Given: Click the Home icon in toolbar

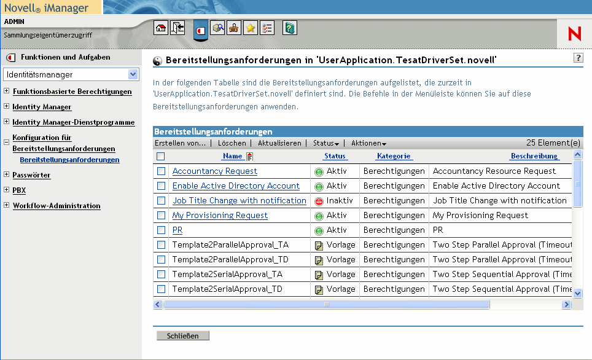Looking at the screenshot, I should pyautogui.click(x=161, y=28).
